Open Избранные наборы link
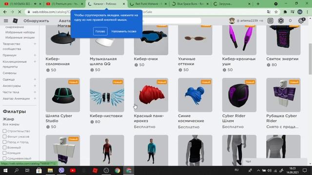This screenshot has height=175, width=312. 20,32
